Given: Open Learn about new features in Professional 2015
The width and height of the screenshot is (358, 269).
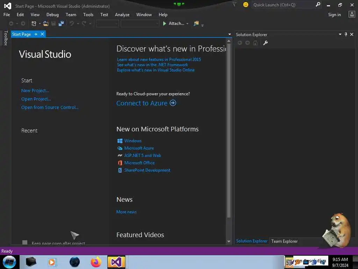Looking at the screenshot, I should coord(159,60).
